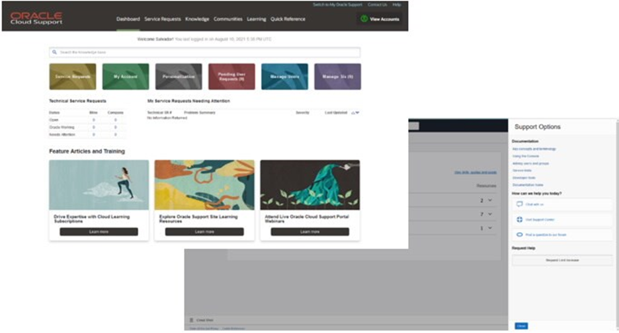The width and height of the screenshot is (619, 333).
Task: Open the red Pending User Requests tile
Action: tap(231, 77)
